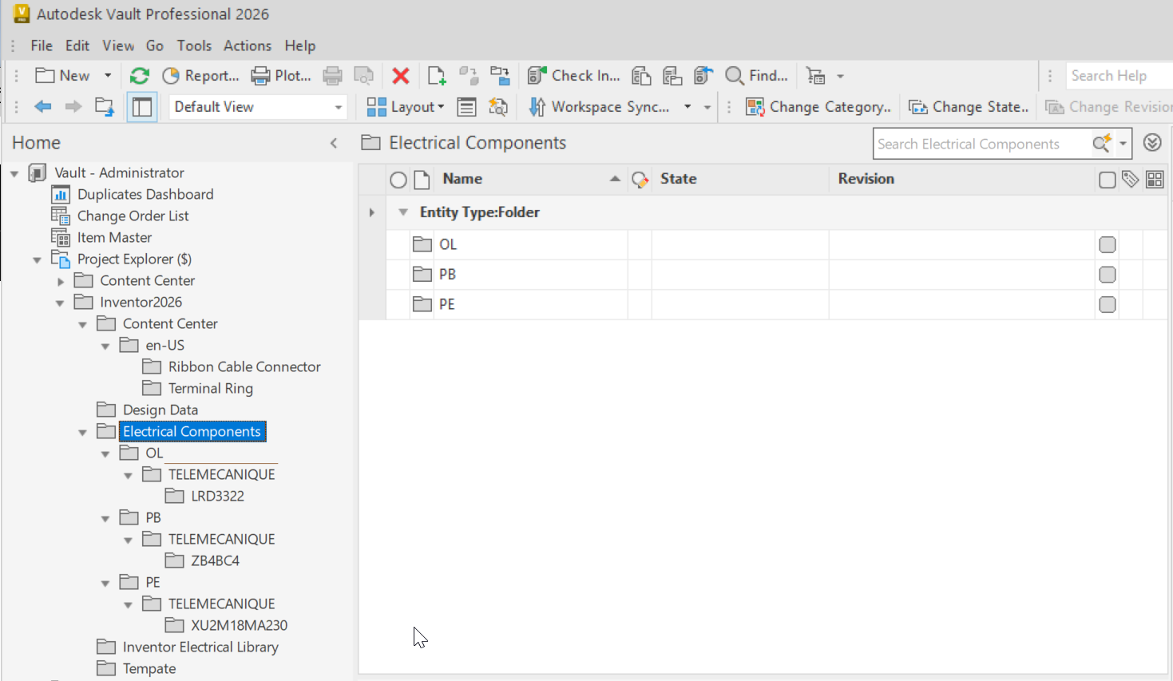1173x681 pixels.
Task: Open the Change Order List
Action: [x=133, y=216]
